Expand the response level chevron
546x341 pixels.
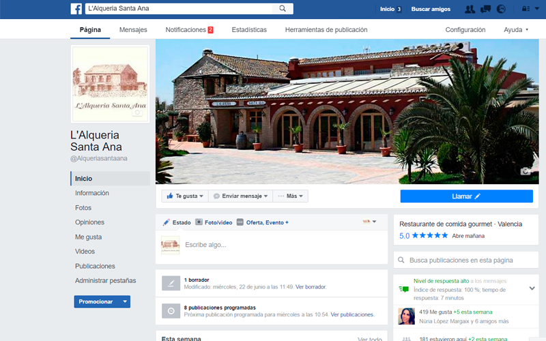[532, 288]
